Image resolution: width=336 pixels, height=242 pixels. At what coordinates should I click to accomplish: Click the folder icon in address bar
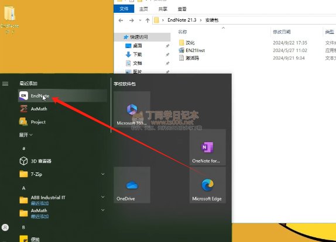pos(157,20)
